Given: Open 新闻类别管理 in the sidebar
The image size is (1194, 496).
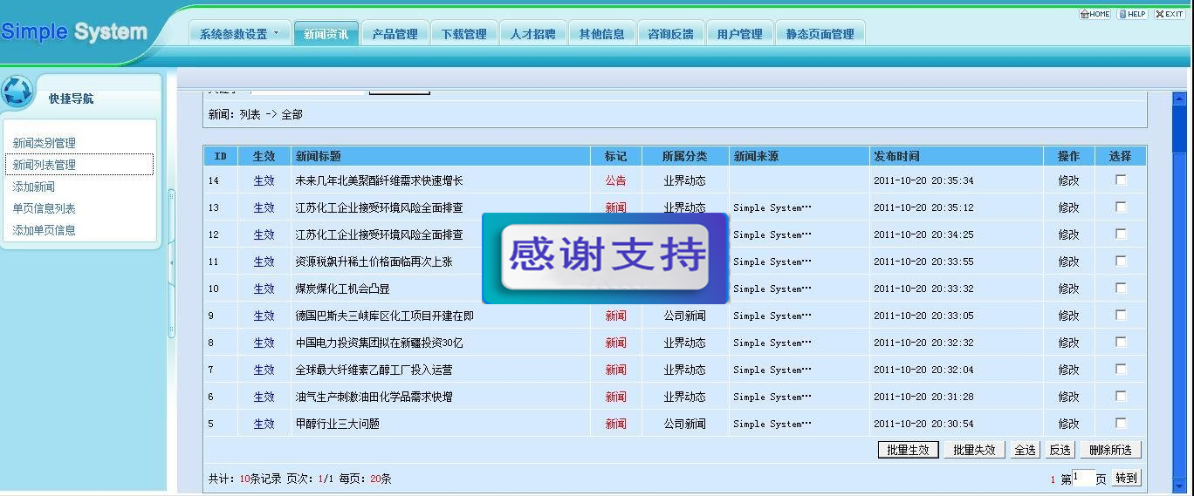Looking at the screenshot, I should pyautogui.click(x=44, y=143).
